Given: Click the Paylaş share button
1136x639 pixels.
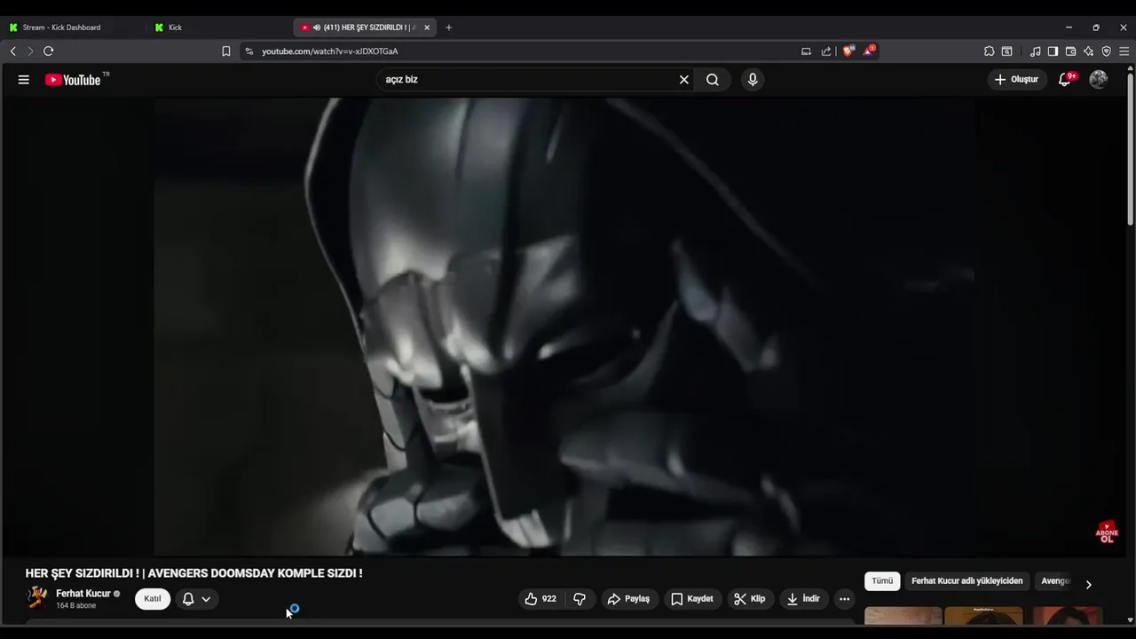Looking at the screenshot, I should click(629, 599).
